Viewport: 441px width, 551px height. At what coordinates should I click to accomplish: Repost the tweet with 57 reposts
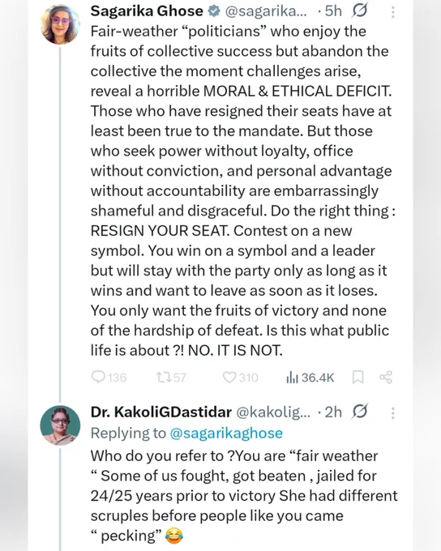(163, 378)
